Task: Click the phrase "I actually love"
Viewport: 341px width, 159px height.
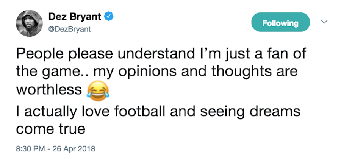Action: coord(59,112)
